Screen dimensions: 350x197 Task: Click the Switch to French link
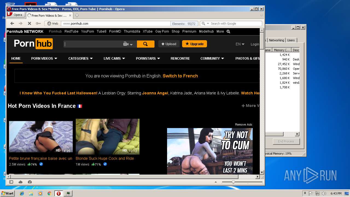point(180,76)
